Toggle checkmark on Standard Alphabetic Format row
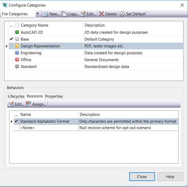This screenshot has width=188, height=187. pos(16,121)
